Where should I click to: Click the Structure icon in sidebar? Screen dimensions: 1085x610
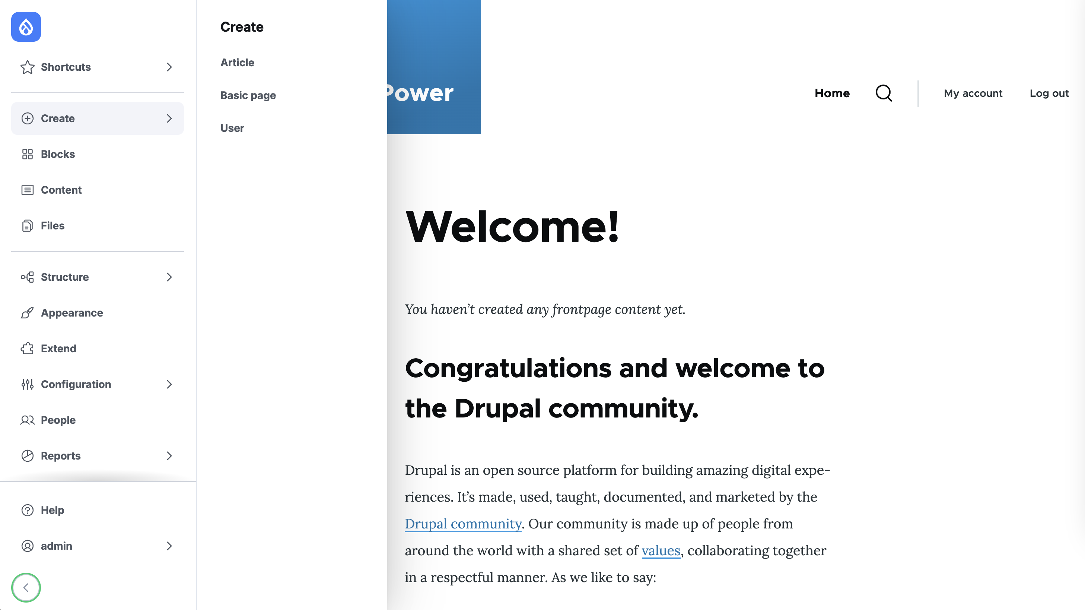coord(27,277)
